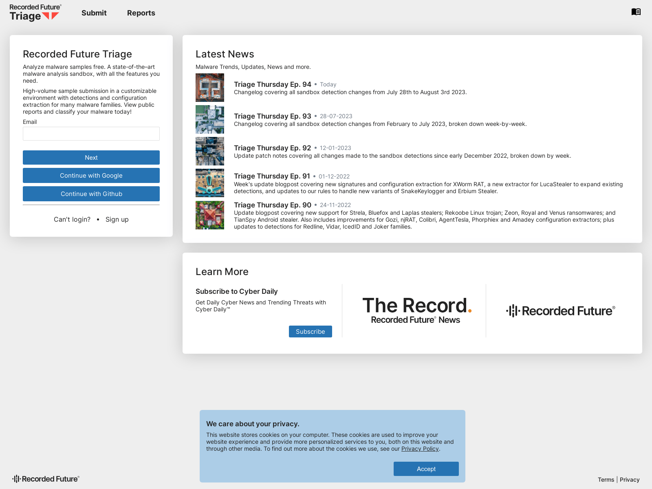
Task: Open Triage Thursday Ep. 94 title
Action: [273, 84]
